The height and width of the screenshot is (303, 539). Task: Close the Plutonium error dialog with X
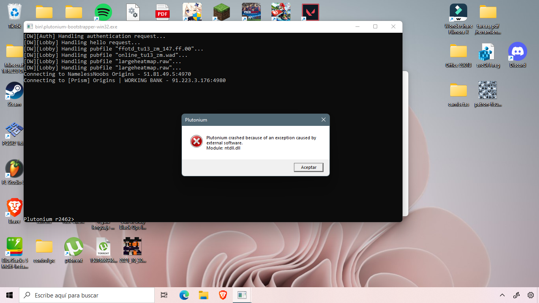point(324,120)
